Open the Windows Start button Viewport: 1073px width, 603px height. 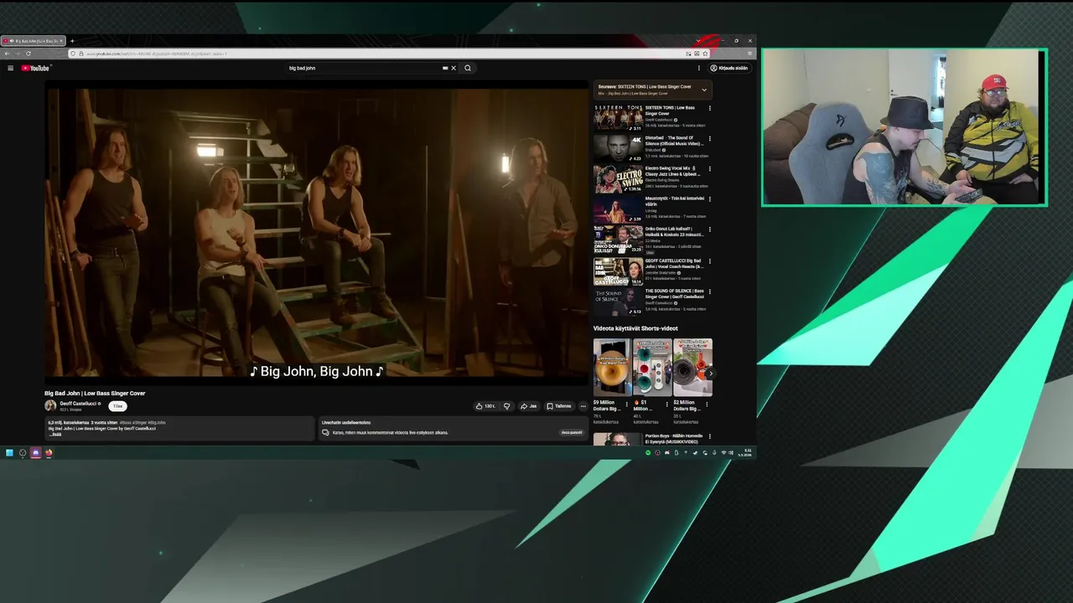pyautogui.click(x=9, y=453)
